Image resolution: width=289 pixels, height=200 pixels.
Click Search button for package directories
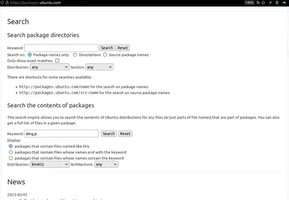click(107, 48)
